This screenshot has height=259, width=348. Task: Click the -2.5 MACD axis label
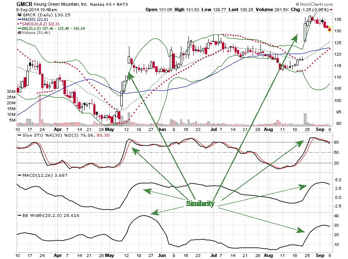(x=337, y=206)
